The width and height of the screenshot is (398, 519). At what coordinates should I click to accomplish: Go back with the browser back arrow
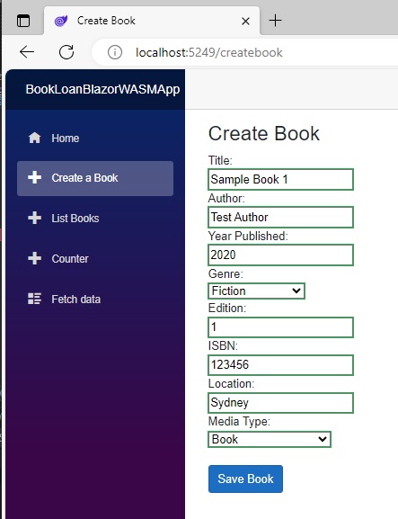pyautogui.click(x=27, y=52)
